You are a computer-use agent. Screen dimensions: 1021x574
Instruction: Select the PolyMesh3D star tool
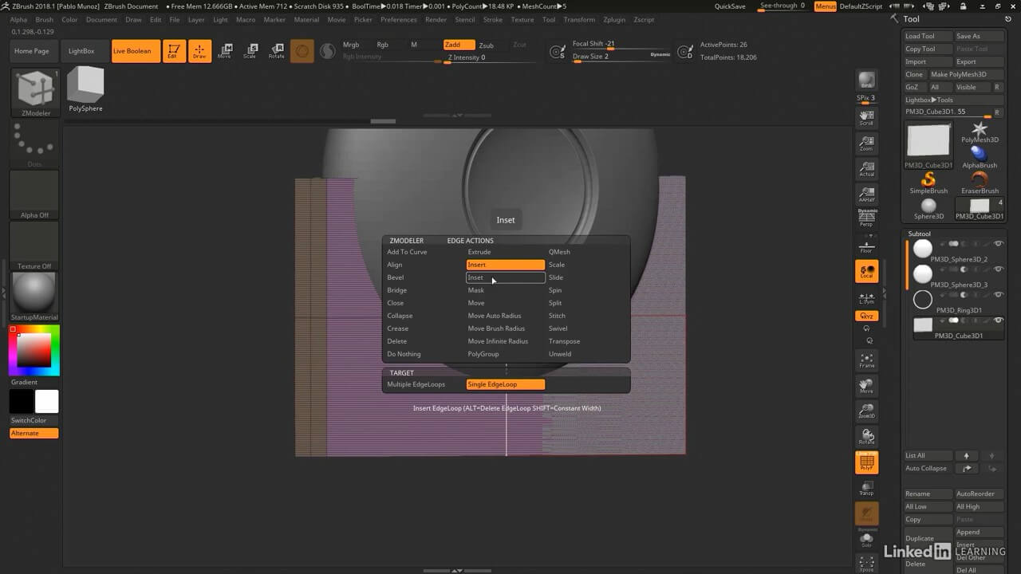click(980, 131)
